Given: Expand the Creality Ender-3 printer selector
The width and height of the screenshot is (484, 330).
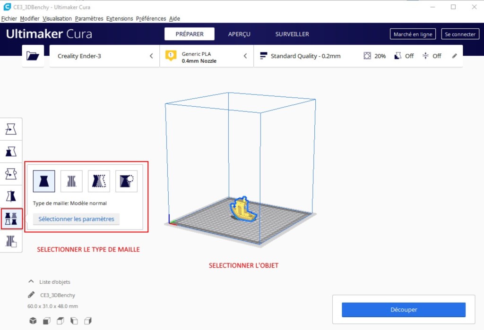Looking at the screenshot, I should point(104,56).
